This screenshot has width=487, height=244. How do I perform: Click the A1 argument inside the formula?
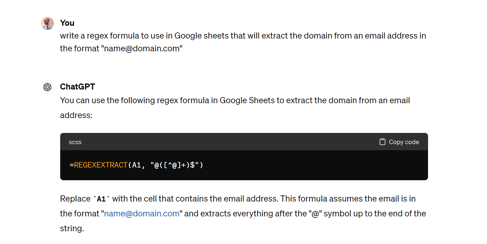click(x=136, y=165)
